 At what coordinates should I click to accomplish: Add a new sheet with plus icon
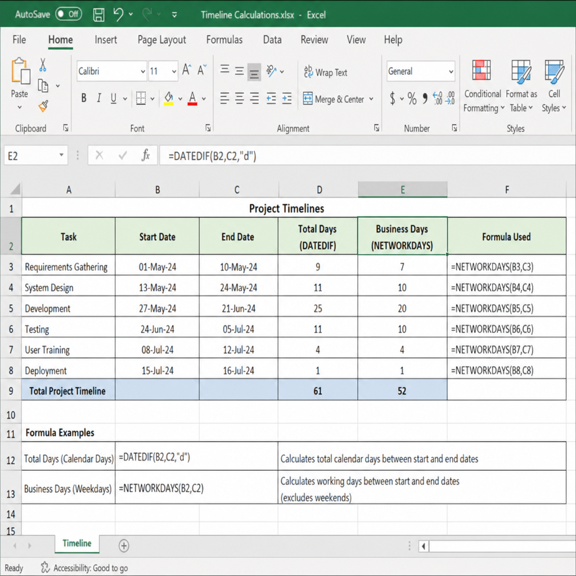tap(124, 546)
